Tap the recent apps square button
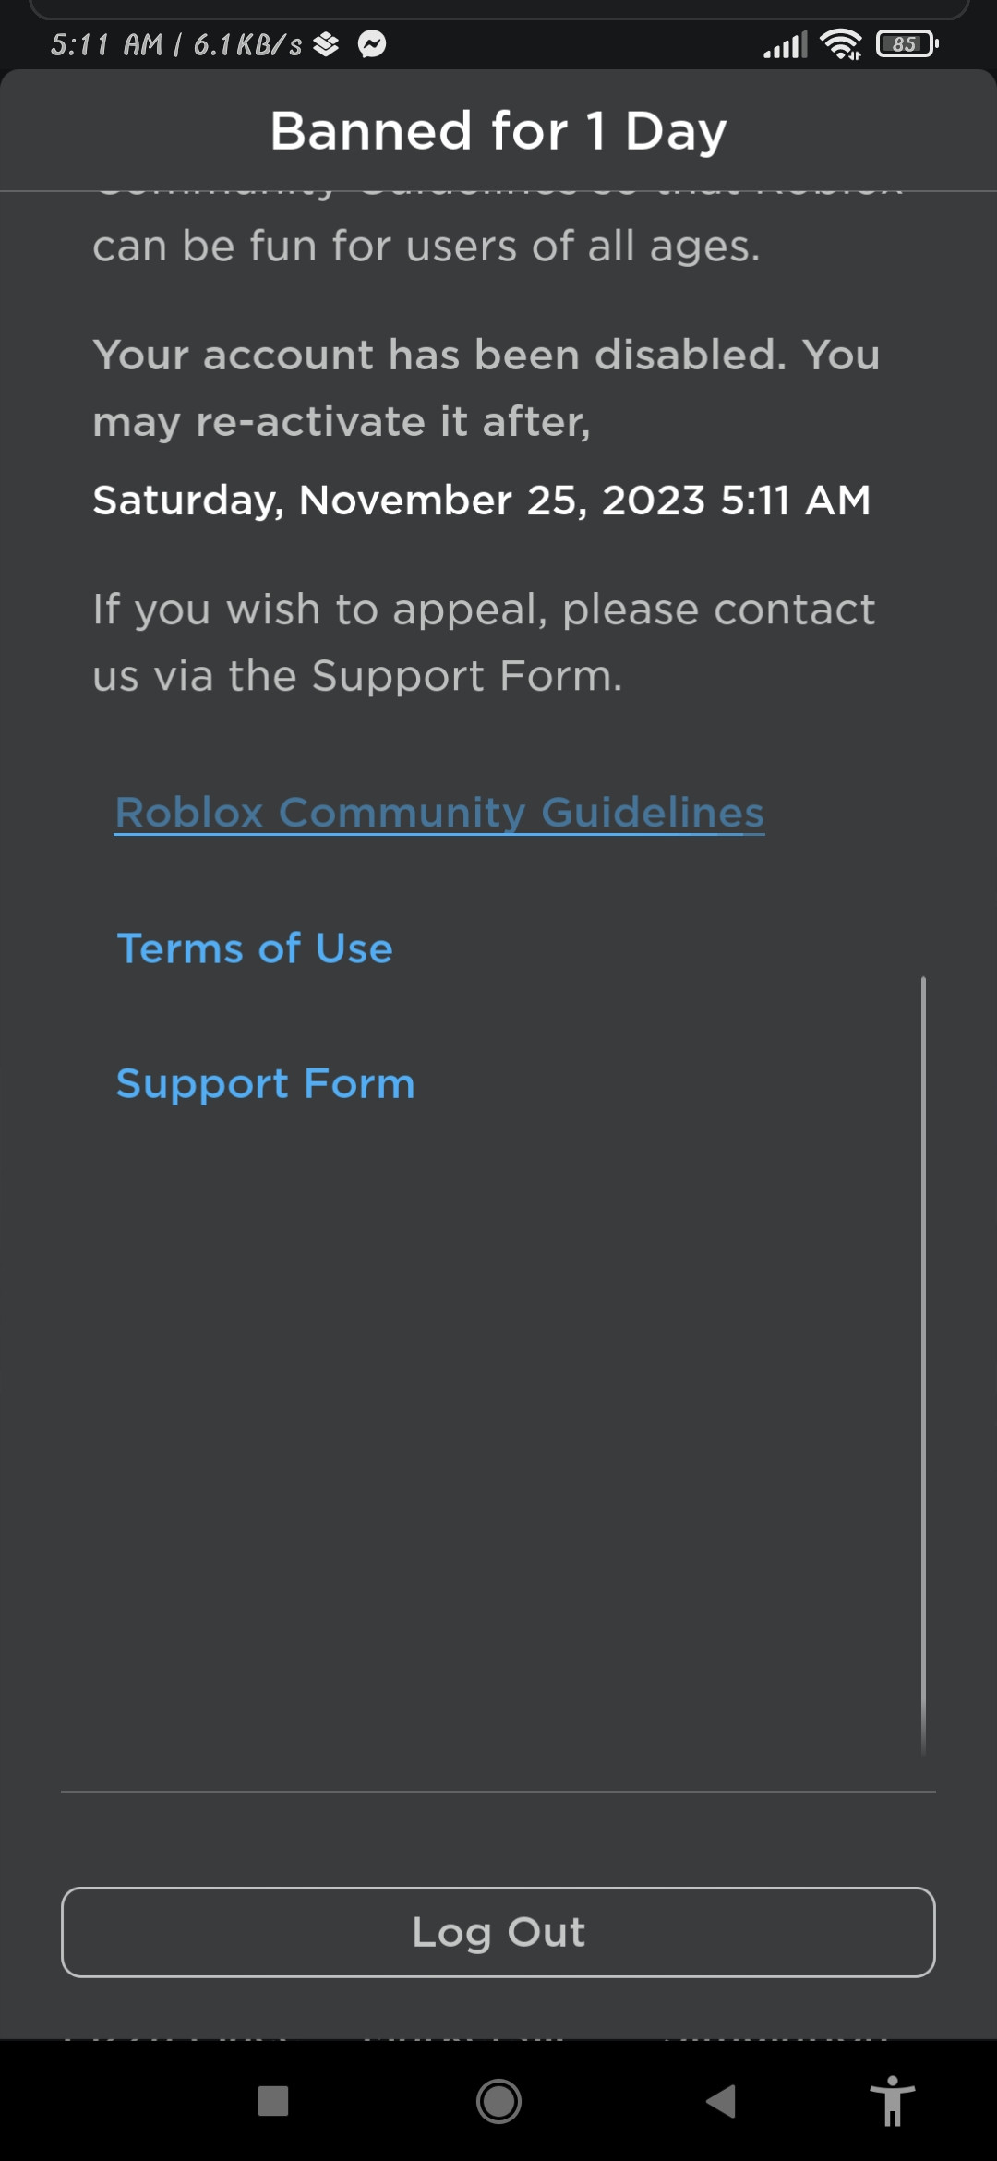 pyautogui.click(x=273, y=2101)
